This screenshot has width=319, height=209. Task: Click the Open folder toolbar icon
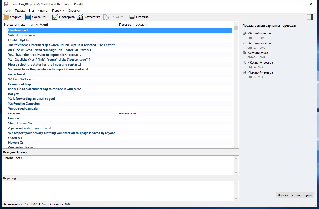(6, 17)
